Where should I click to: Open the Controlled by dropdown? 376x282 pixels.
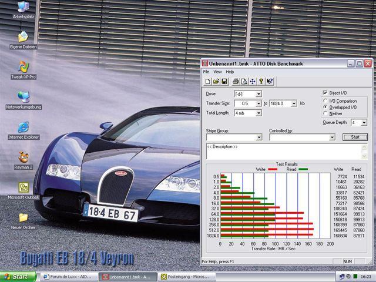(332, 137)
